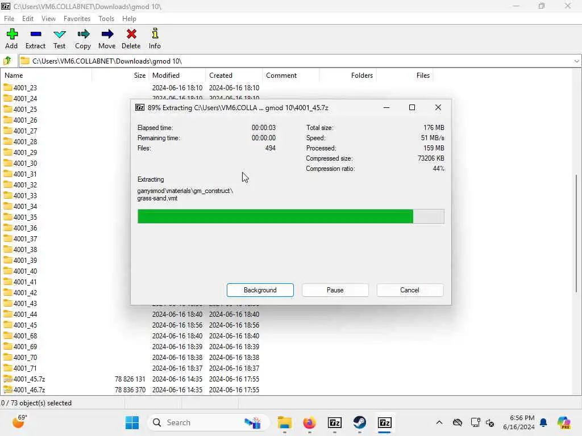This screenshot has width=582, height=436.
Task: Open the notification bell icon
Action: tap(543, 422)
